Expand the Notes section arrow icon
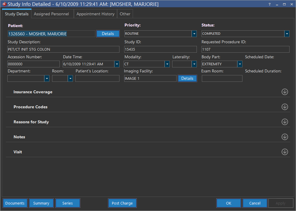Image resolution: width=296 pixels, height=211 pixels. tap(285, 137)
